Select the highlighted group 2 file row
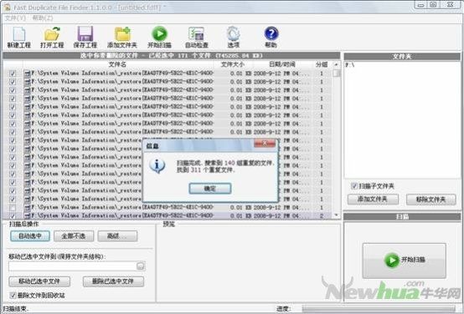This screenshot has width=464, height=314. [168, 216]
